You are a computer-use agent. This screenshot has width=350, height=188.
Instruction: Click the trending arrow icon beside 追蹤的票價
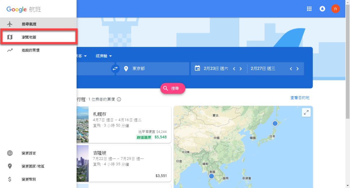point(10,50)
